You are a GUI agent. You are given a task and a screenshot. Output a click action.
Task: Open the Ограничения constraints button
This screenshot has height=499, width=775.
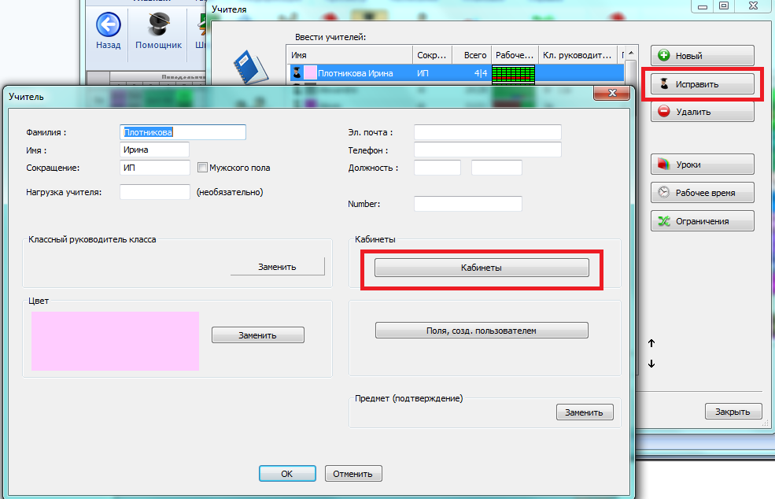(x=702, y=221)
